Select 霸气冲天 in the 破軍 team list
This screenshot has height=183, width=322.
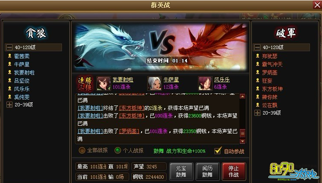(x=272, y=64)
